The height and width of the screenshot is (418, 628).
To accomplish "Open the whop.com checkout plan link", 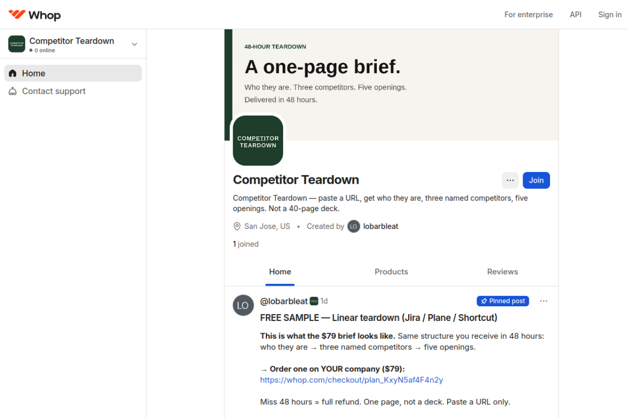I will pyautogui.click(x=352, y=380).
